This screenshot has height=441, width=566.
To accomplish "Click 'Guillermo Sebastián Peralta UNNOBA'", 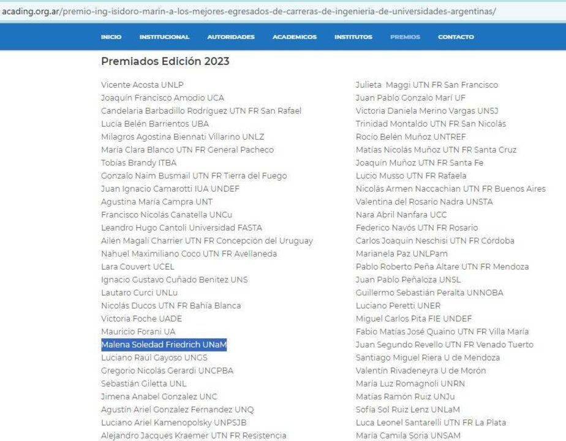I will [429, 293].
